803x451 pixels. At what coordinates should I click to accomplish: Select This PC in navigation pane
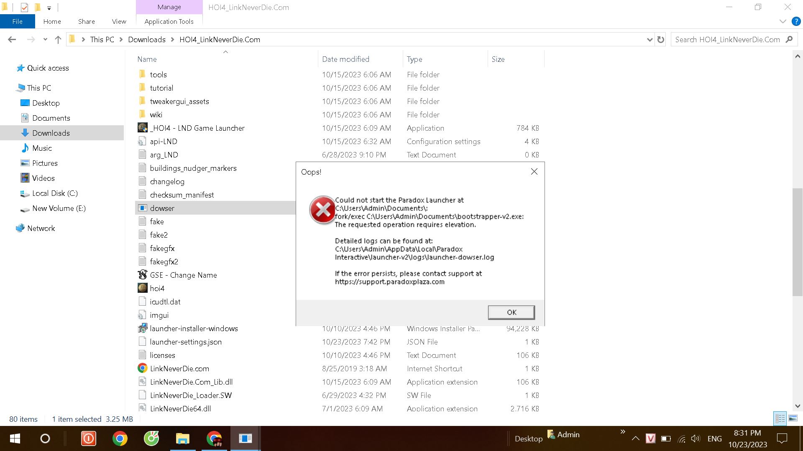(39, 88)
